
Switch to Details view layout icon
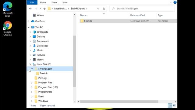point(170,105)
